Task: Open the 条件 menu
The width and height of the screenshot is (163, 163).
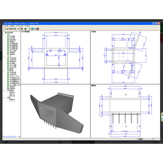Action: [x=12, y=26]
